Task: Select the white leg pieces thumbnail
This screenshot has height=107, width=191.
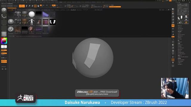Action: 53,22
